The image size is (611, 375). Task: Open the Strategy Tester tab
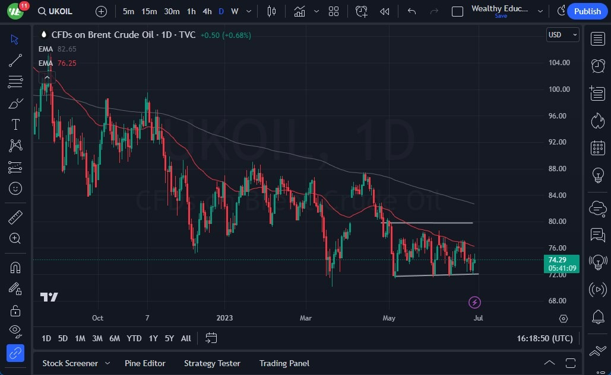(212, 363)
